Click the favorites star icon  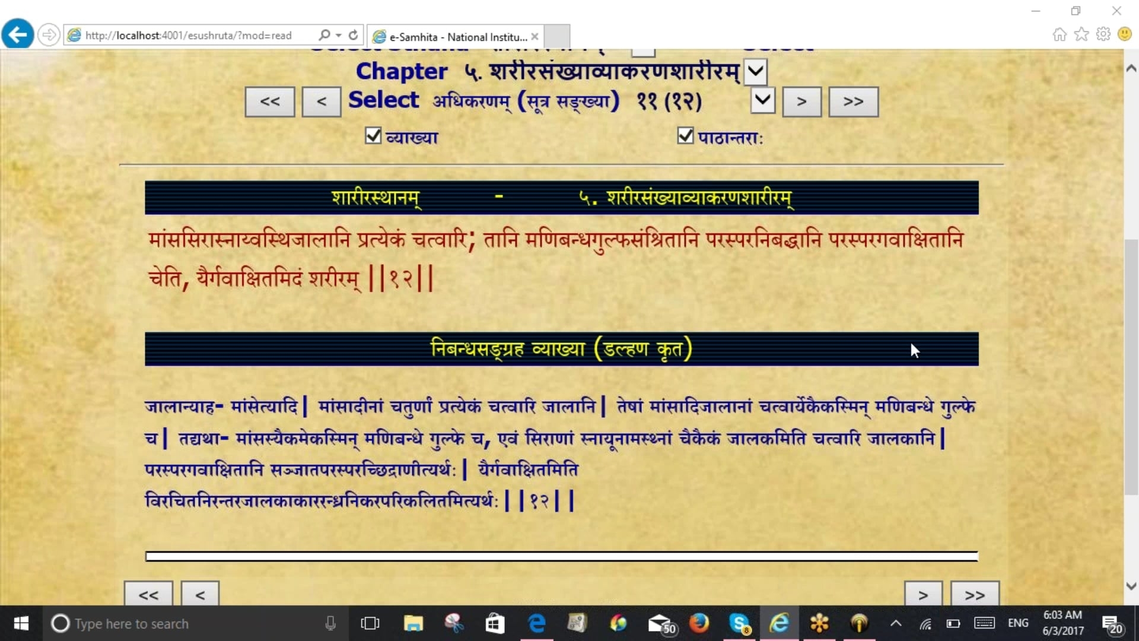tap(1081, 34)
